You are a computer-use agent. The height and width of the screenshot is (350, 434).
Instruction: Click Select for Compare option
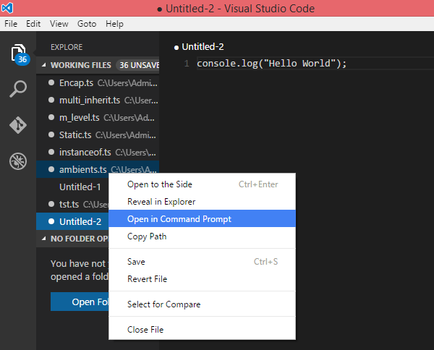[x=163, y=304]
